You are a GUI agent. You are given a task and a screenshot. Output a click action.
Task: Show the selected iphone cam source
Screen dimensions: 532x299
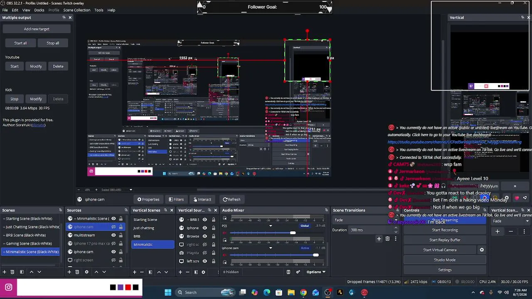point(113,227)
